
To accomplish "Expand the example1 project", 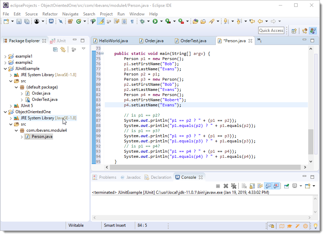I will [x=5, y=57].
